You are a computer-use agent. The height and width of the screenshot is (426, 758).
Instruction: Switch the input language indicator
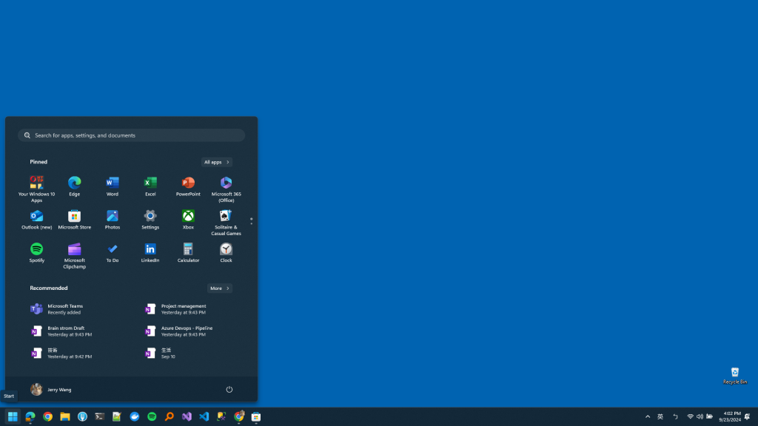click(x=660, y=416)
